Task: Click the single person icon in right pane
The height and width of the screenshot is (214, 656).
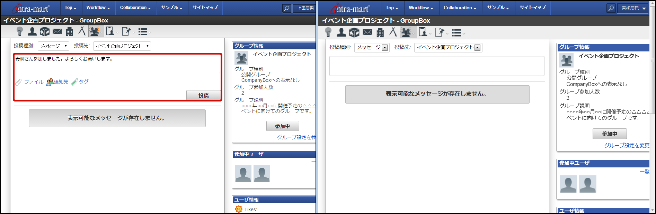Action: (341, 32)
